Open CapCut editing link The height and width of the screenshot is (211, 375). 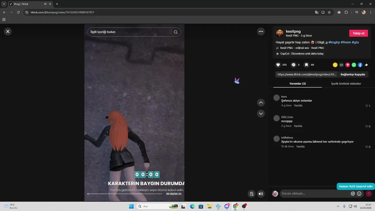302,54
